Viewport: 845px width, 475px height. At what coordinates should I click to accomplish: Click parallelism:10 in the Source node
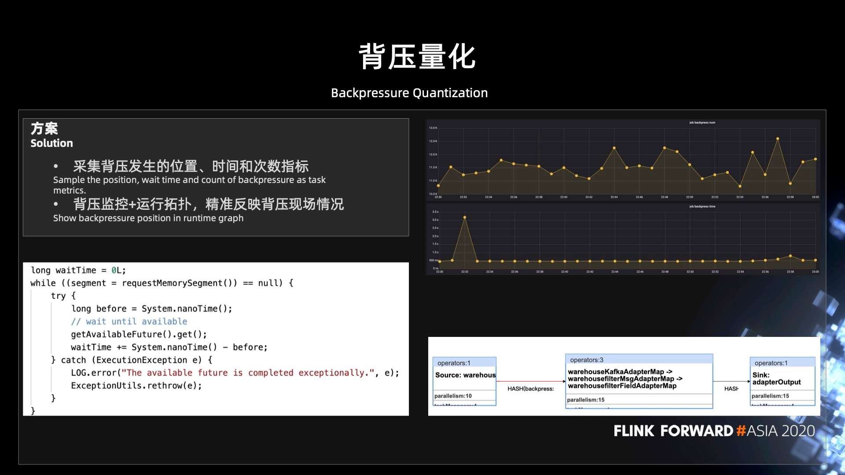(453, 396)
